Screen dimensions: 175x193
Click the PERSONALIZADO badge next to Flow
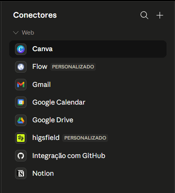(x=73, y=67)
